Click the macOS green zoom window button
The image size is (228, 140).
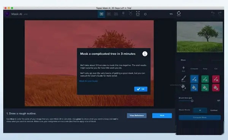(x=12, y=8)
